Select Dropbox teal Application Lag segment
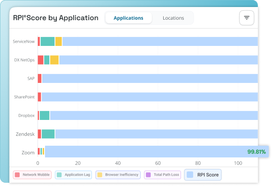The width and height of the screenshot is (272, 186). [x=45, y=115]
